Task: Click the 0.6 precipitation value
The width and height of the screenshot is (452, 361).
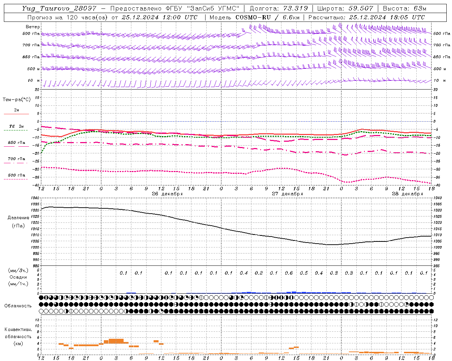Action: point(289,273)
